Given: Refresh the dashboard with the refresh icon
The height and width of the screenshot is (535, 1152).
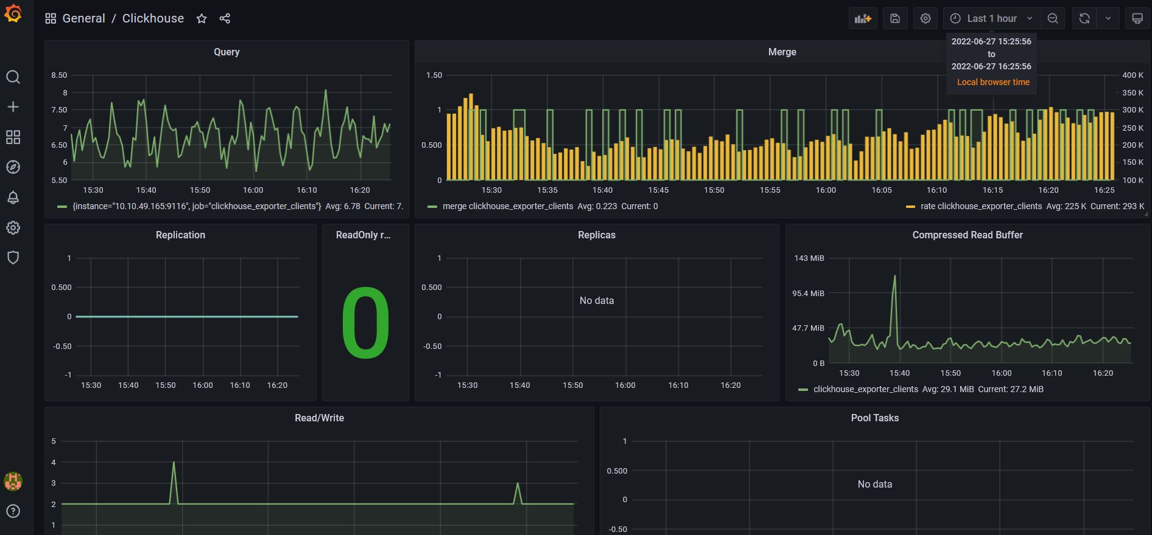Looking at the screenshot, I should (x=1084, y=19).
